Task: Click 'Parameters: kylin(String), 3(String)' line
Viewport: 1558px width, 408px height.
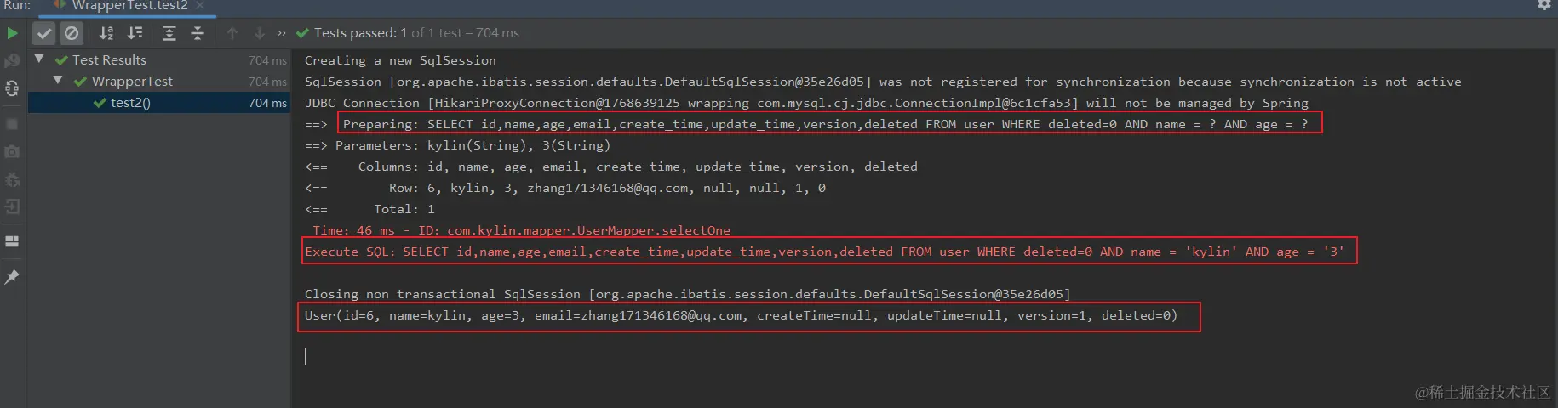Action: (457, 145)
